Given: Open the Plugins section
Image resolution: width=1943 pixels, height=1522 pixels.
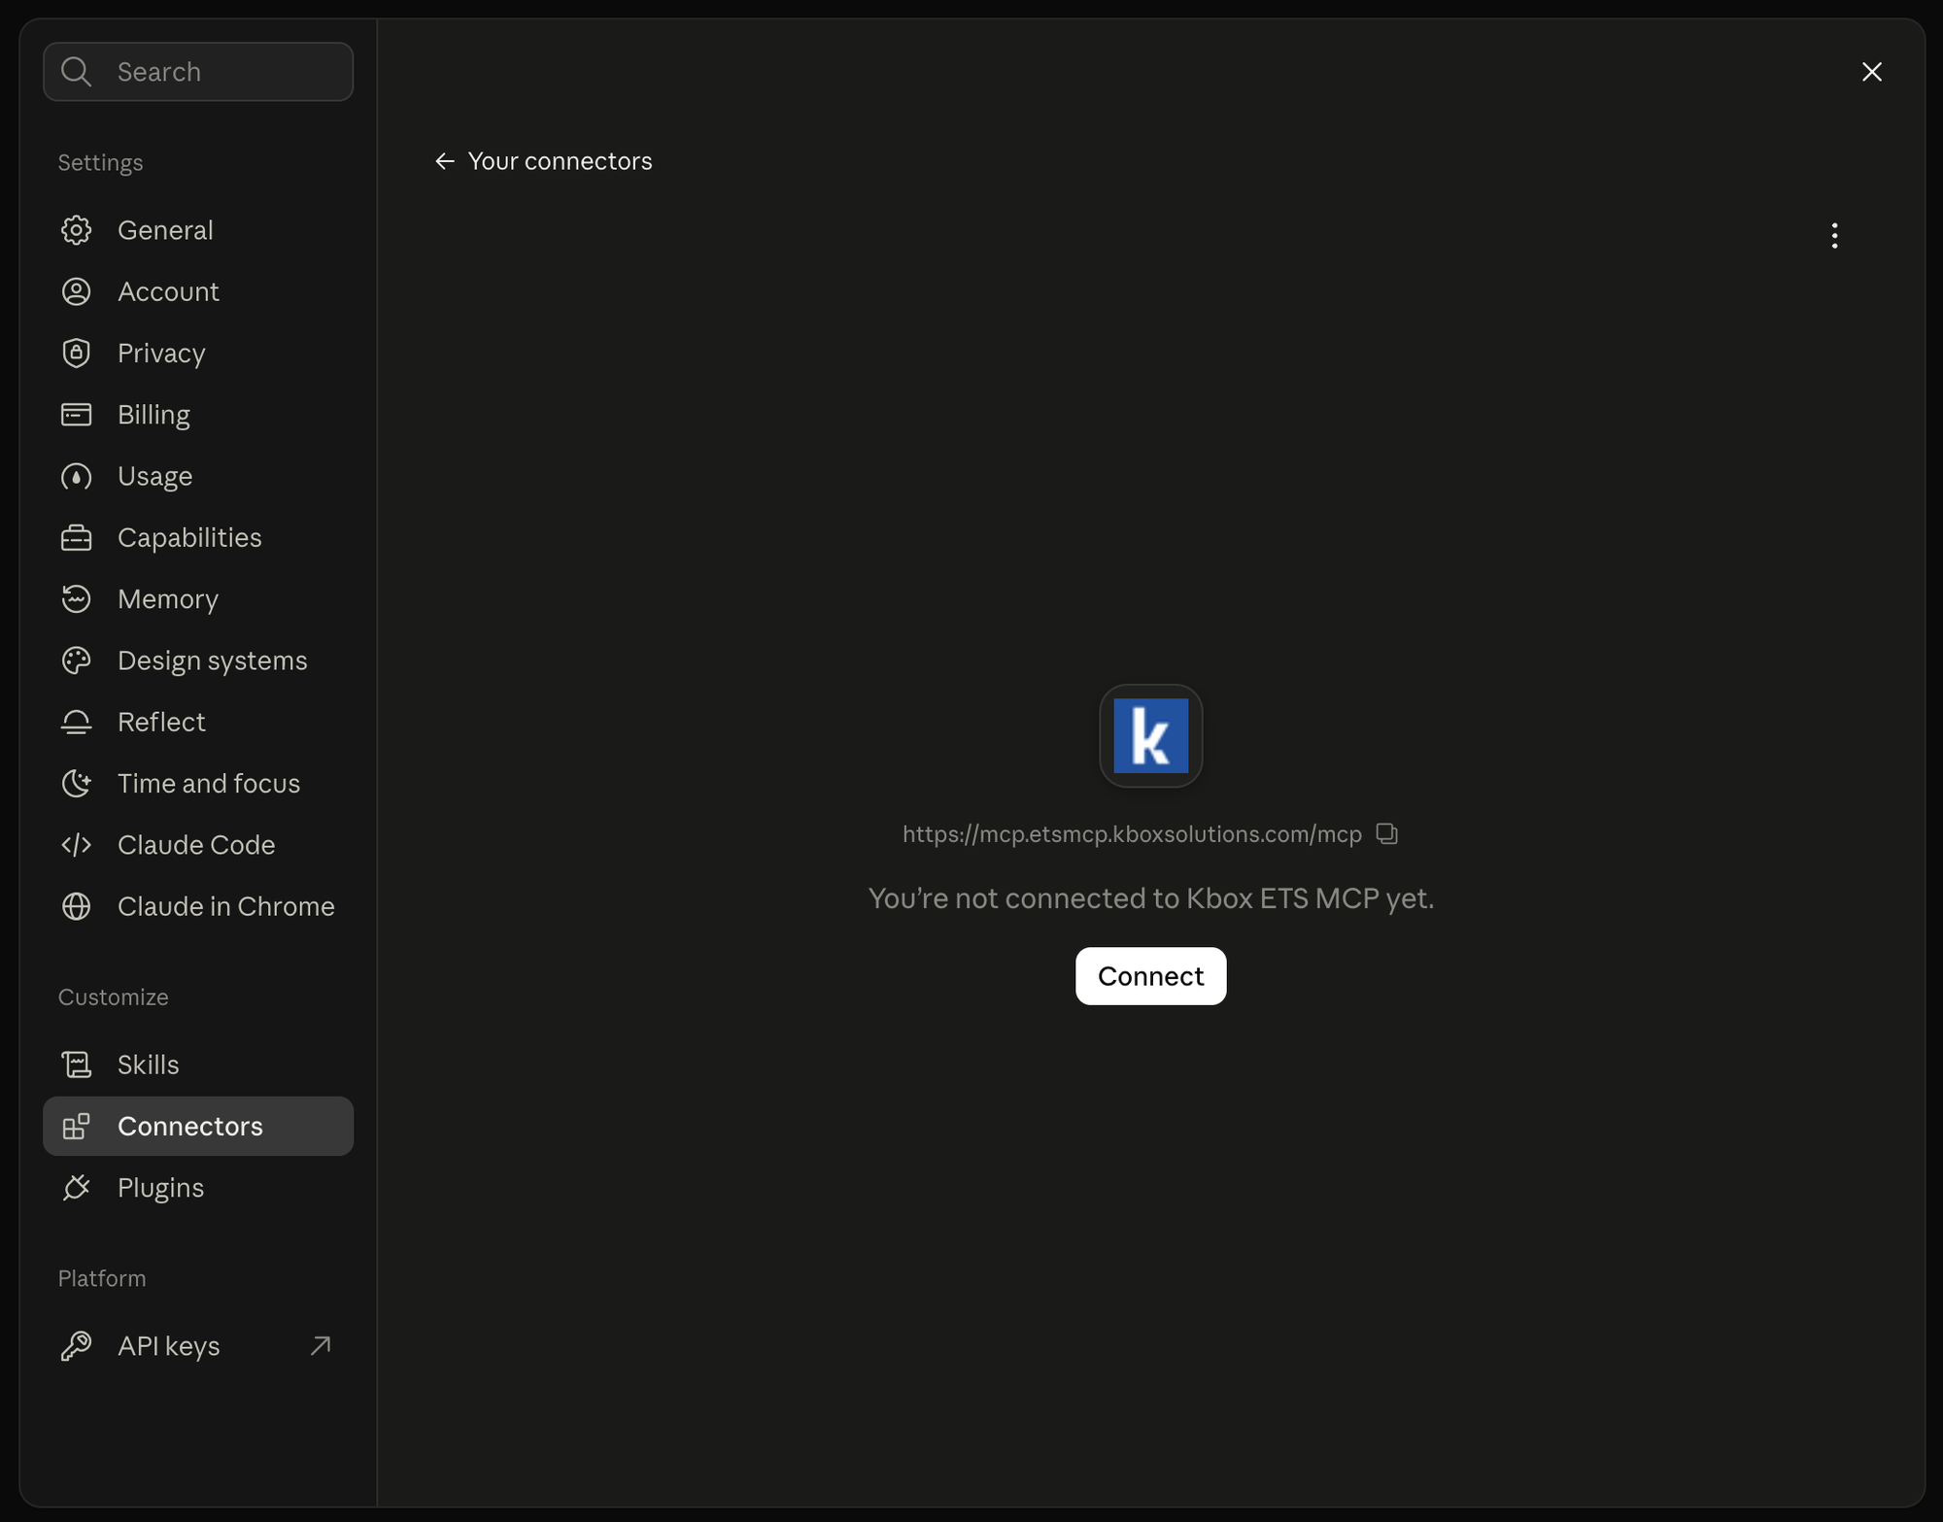Looking at the screenshot, I should (x=198, y=1188).
